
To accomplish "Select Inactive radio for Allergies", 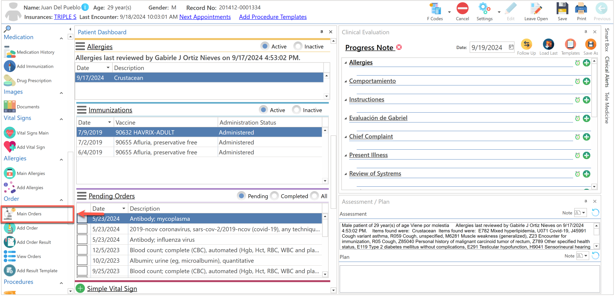I will click(x=298, y=46).
